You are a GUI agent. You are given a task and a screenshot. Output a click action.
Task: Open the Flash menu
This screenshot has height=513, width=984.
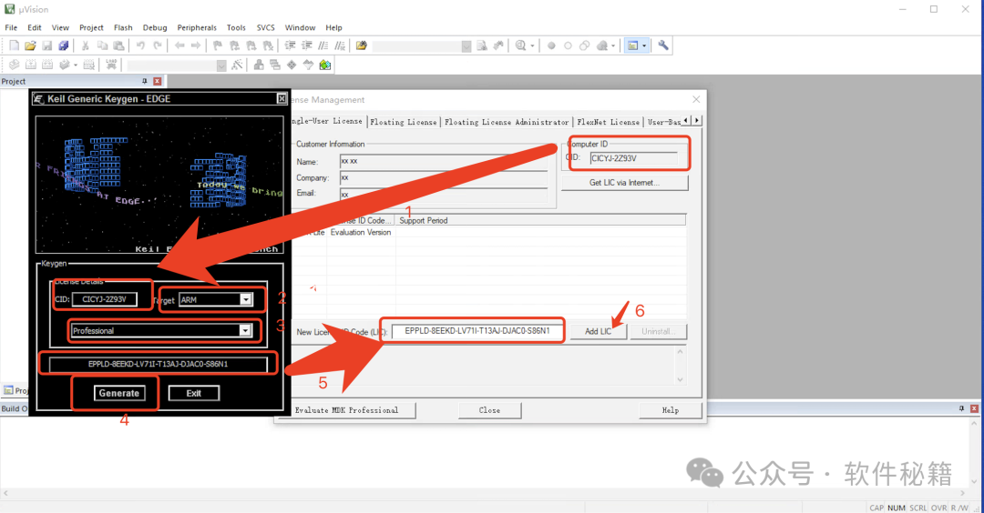click(x=123, y=27)
